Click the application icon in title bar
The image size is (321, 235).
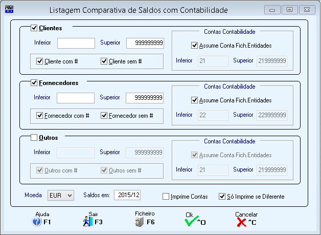click(x=9, y=9)
